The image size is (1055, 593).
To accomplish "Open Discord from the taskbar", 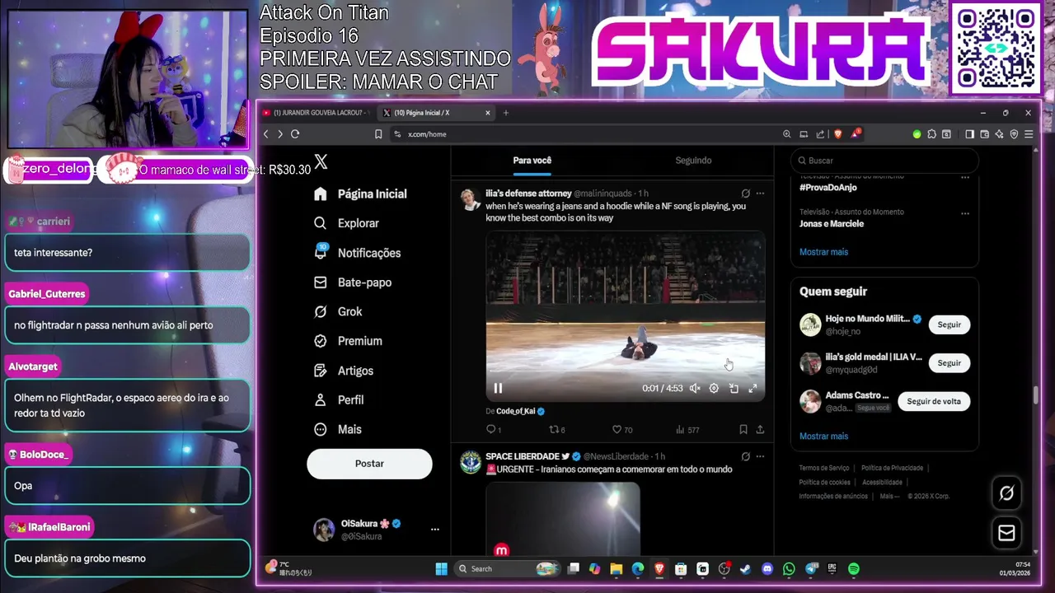I will click(x=767, y=568).
